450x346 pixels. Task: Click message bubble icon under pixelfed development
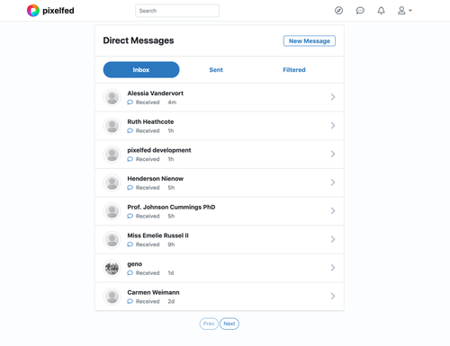click(130, 159)
